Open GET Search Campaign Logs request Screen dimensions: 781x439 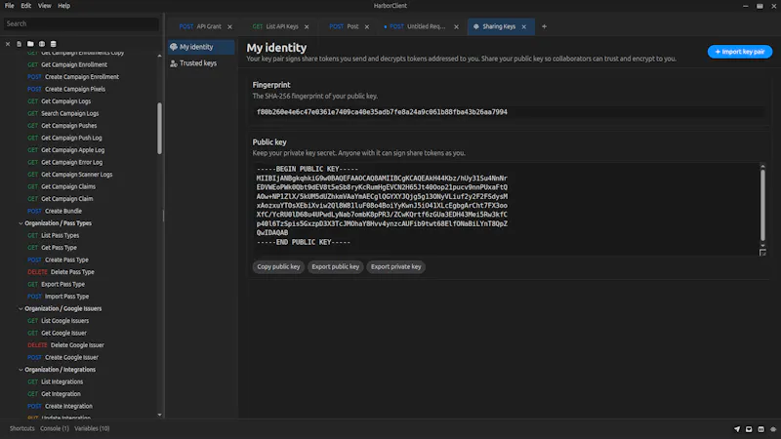(63, 114)
